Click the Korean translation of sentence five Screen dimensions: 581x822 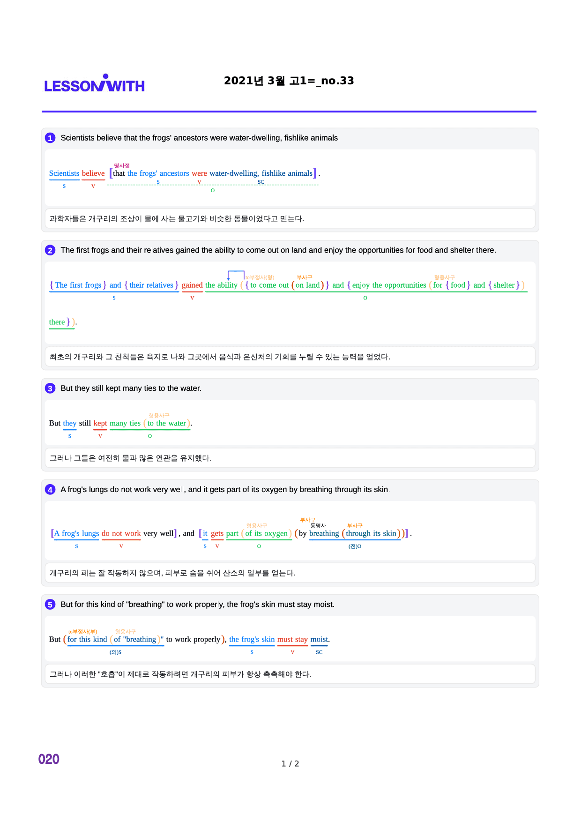[x=180, y=674]
